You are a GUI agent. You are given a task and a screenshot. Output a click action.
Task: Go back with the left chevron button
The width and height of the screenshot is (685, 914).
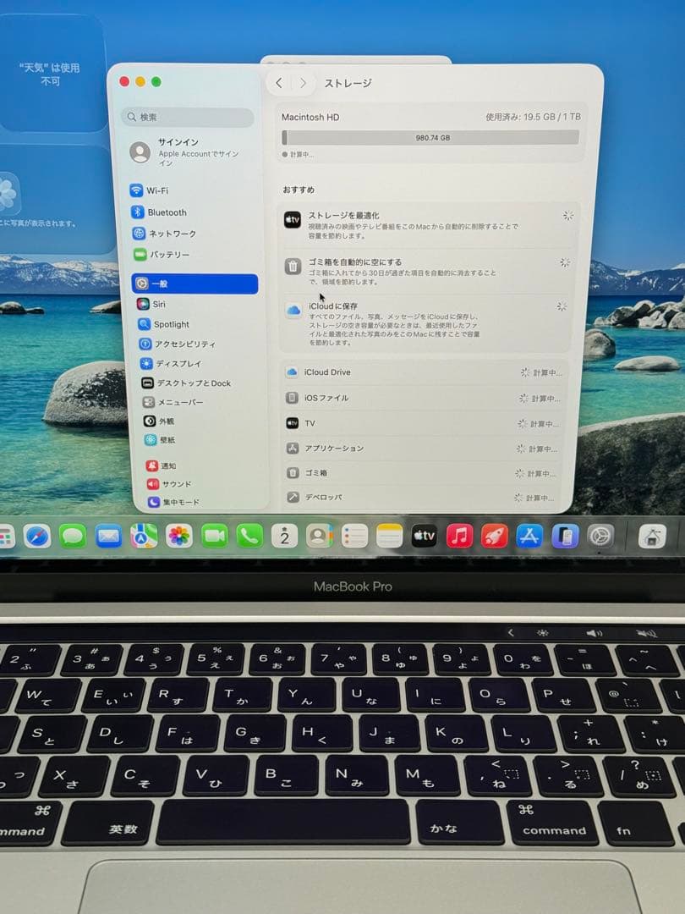click(279, 83)
